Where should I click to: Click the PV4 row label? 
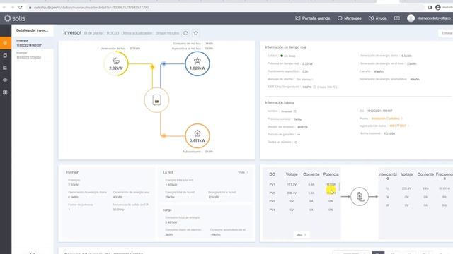[272, 210]
